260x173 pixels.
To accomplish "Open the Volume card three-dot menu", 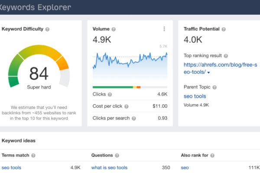I will coord(164,29).
